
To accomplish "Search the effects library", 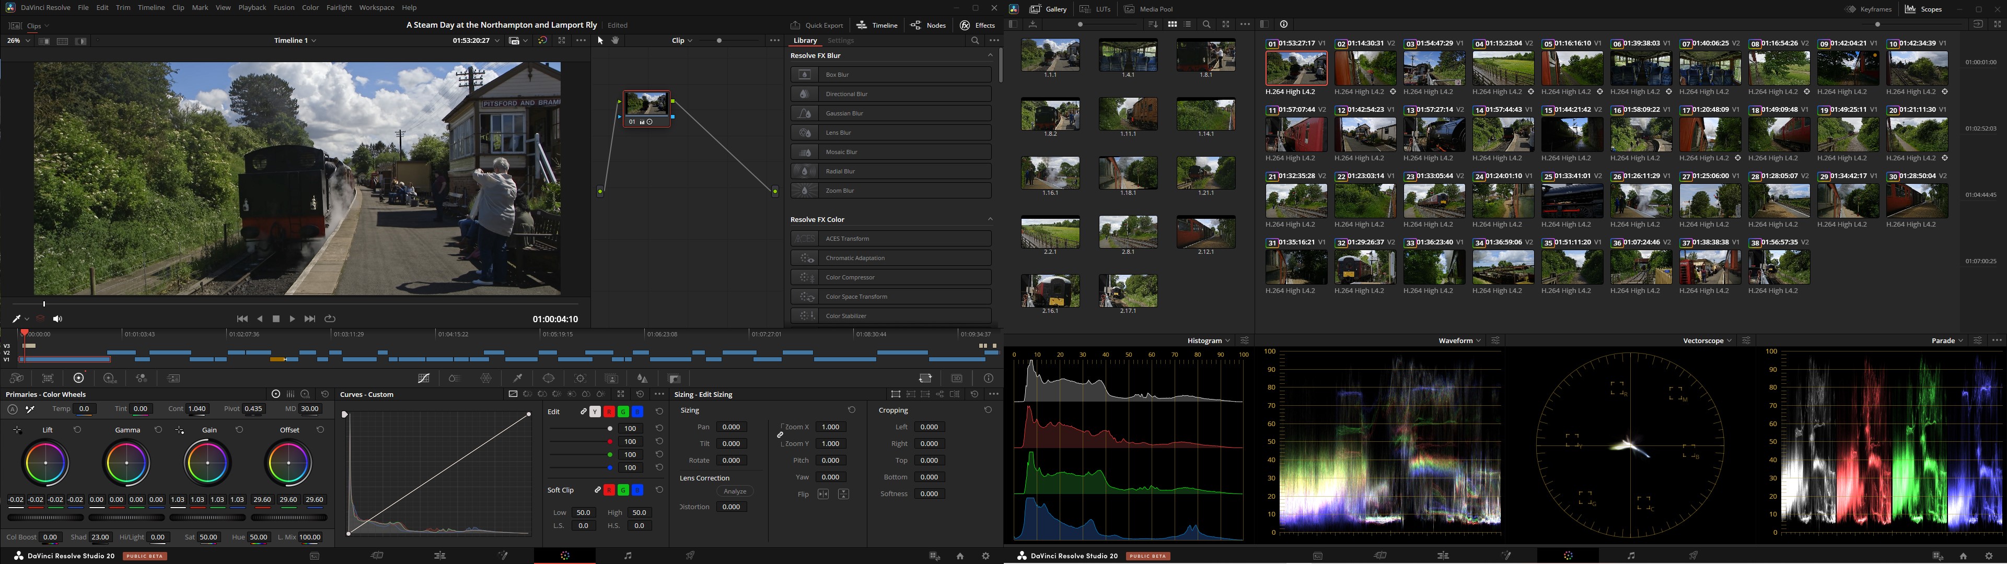I will [x=975, y=41].
